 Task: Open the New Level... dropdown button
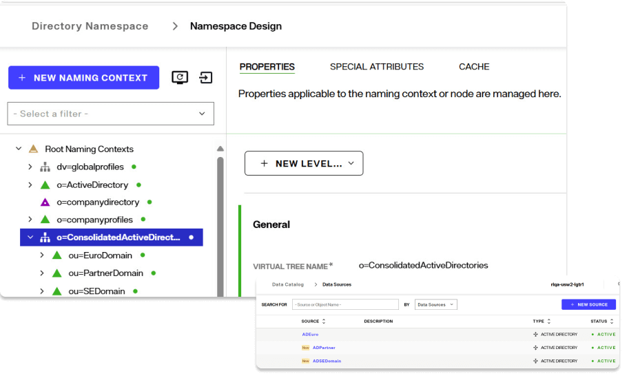click(304, 163)
